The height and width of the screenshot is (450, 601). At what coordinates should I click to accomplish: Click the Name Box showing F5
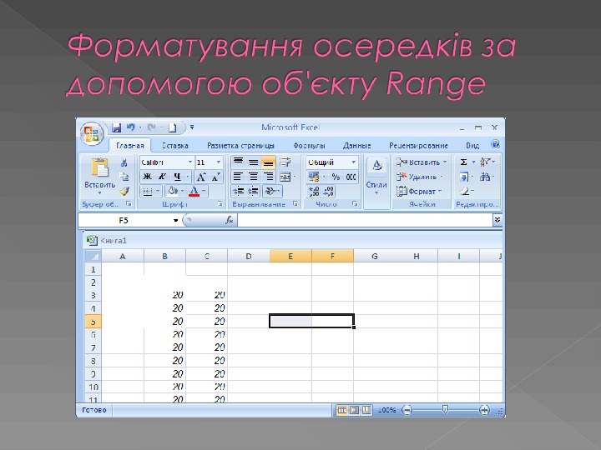[x=124, y=220]
